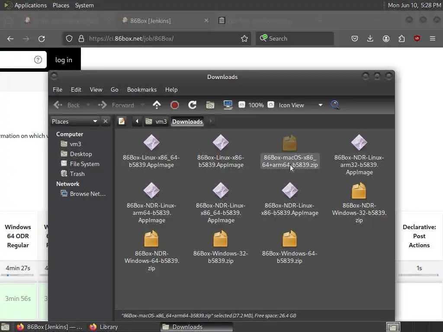Click the red Stop loading icon
This screenshot has height=332, width=443.
(x=175, y=105)
